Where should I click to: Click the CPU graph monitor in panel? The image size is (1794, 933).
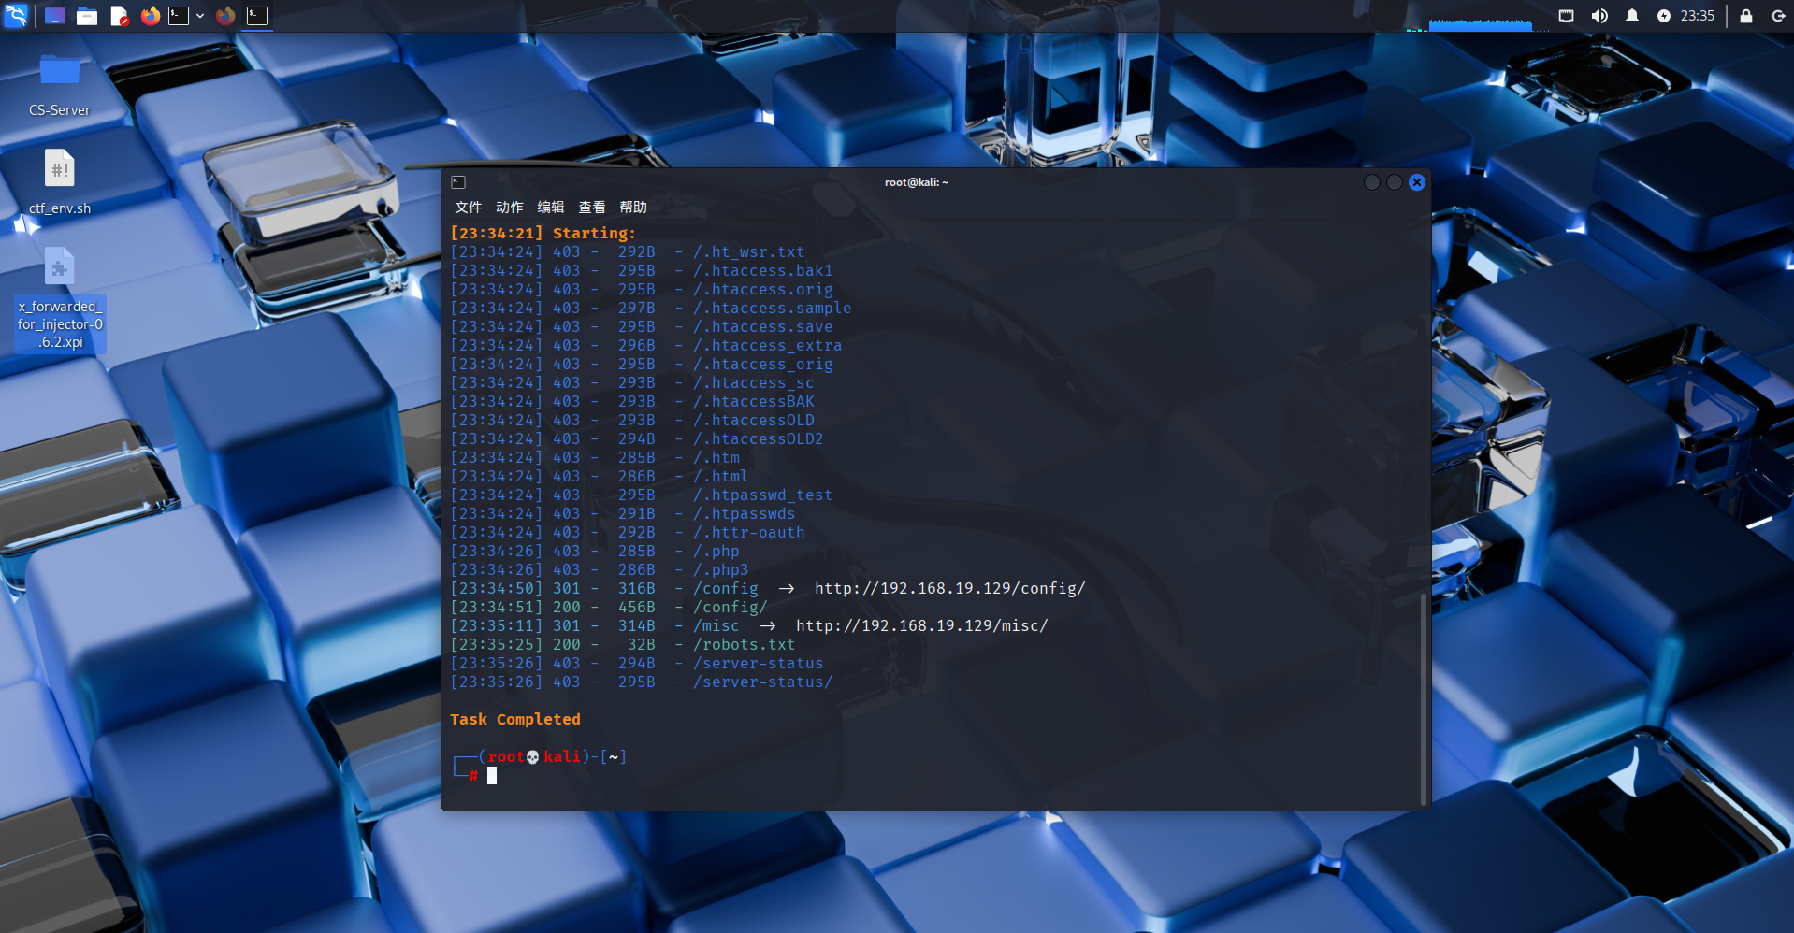pyautogui.click(x=1480, y=23)
